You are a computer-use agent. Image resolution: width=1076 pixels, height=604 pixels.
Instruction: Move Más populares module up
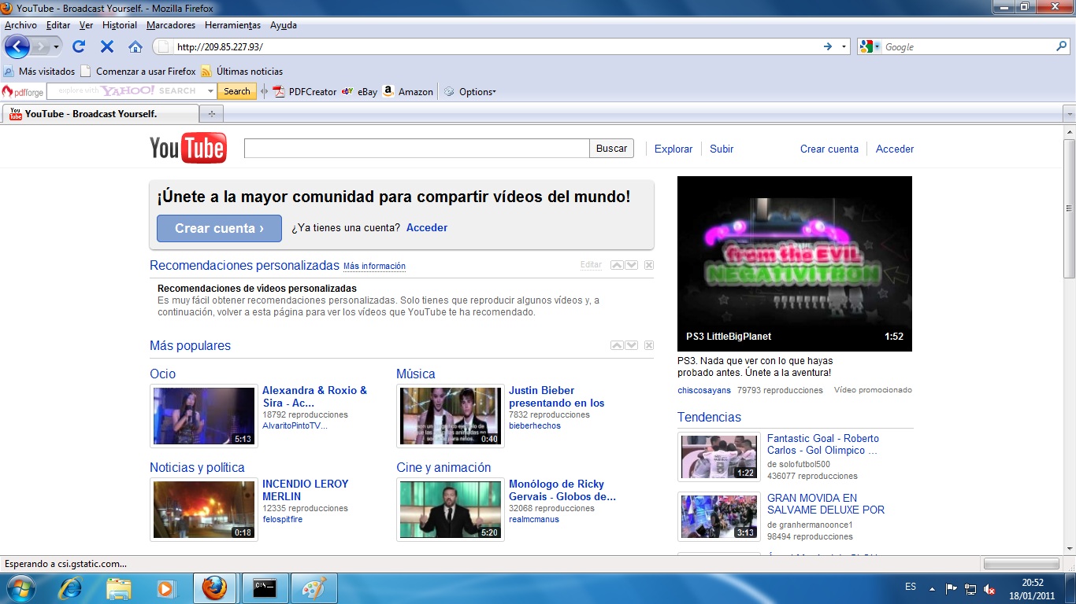(618, 345)
